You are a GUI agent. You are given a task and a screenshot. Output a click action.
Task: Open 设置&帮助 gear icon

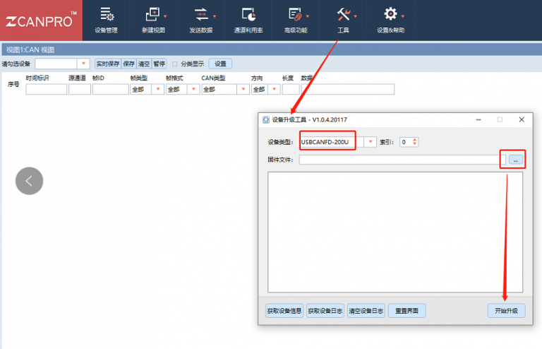[x=390, y=19]
